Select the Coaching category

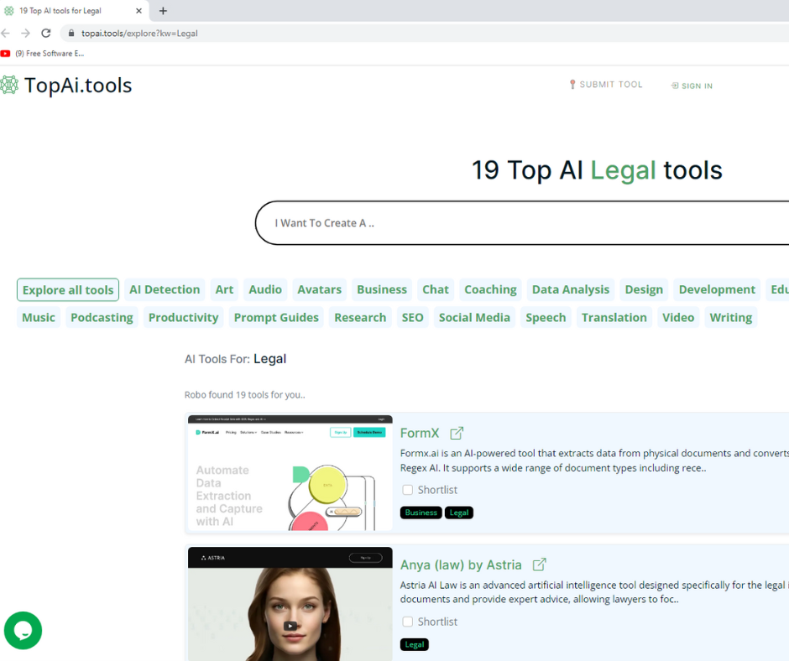pyautogui.click(x=491, y=289)
